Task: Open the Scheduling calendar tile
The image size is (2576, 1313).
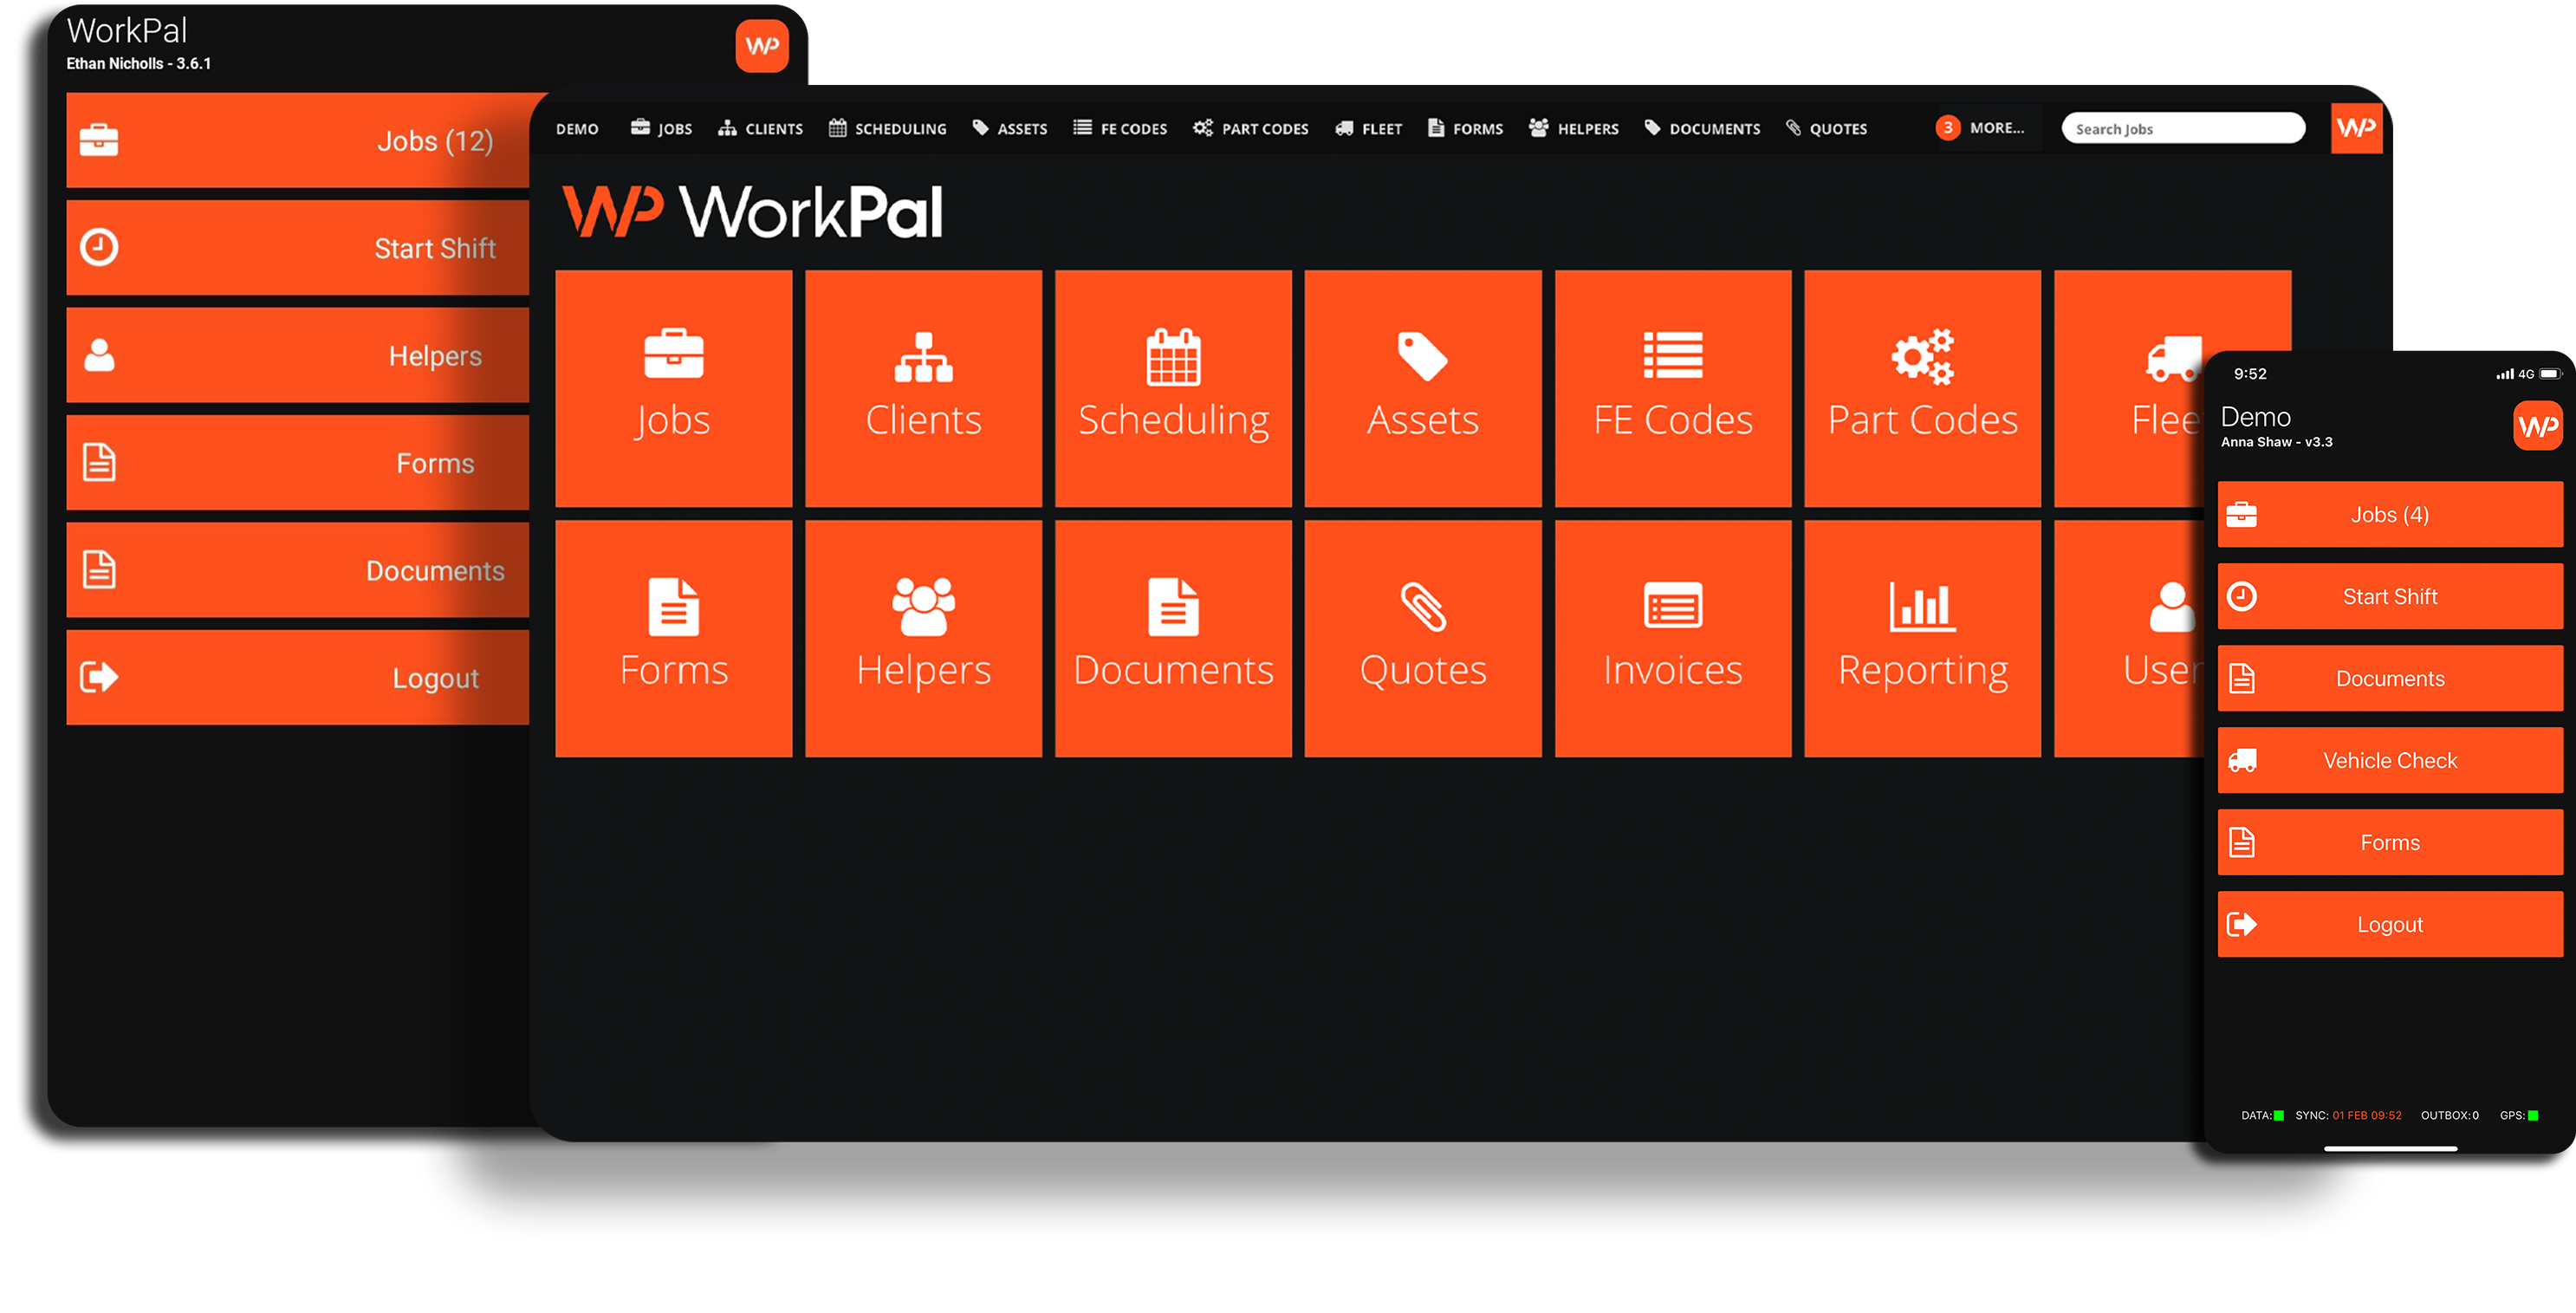Action: click(1173, 388)
